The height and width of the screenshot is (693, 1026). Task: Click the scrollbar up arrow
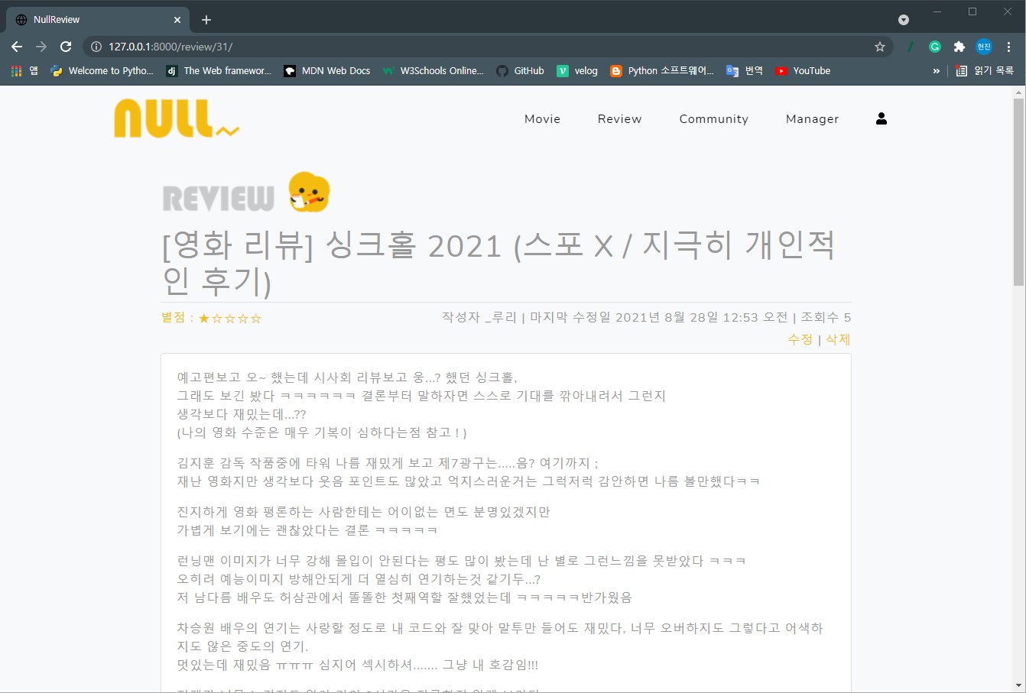(x=1018, y=92)
